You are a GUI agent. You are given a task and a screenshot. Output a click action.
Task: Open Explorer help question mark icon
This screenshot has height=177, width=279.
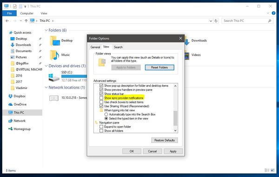coord(273,13)
